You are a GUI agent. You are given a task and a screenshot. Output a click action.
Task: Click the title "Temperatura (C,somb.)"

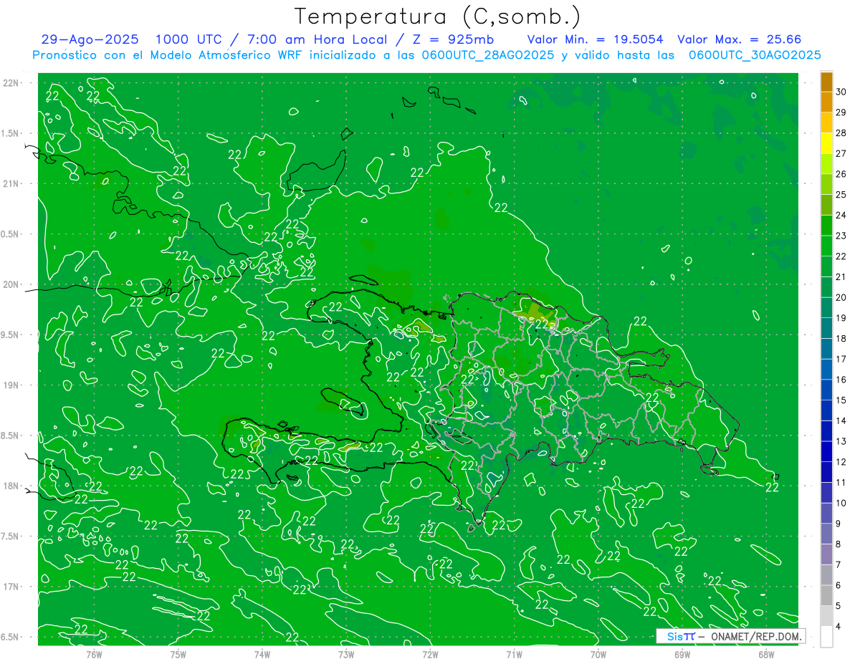[x=438, y=16]
